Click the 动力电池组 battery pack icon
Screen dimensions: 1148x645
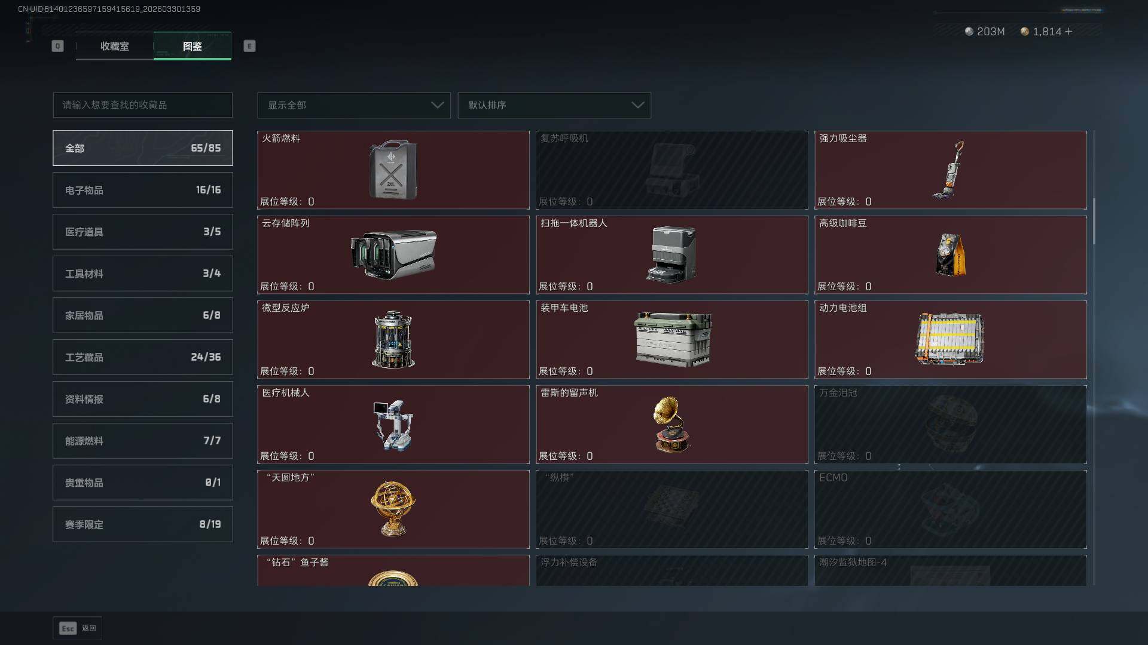tap(950, 339)
